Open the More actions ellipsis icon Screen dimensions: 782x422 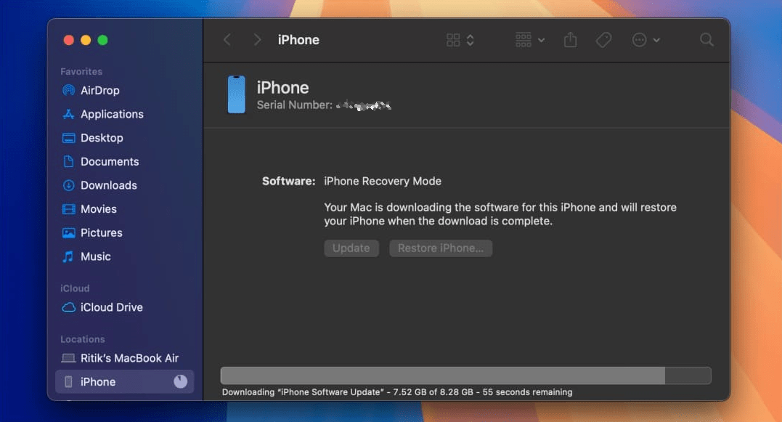coord(639,40)
